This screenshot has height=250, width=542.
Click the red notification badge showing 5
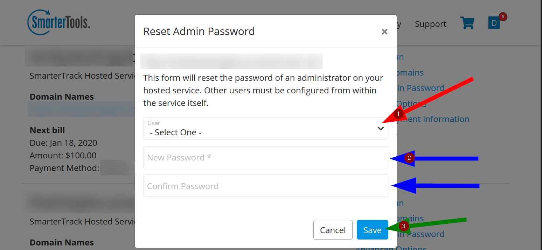pyautogui.click(x=503, y=16)
